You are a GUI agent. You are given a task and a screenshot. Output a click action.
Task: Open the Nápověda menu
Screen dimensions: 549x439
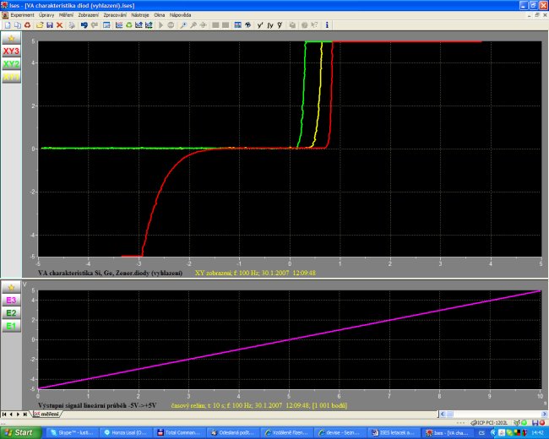[x=180, y=15]
